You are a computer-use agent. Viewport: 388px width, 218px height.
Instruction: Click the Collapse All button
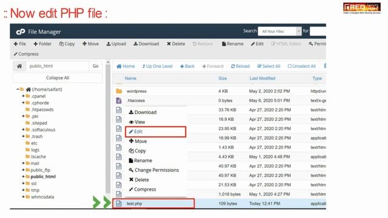pos(58,78)
